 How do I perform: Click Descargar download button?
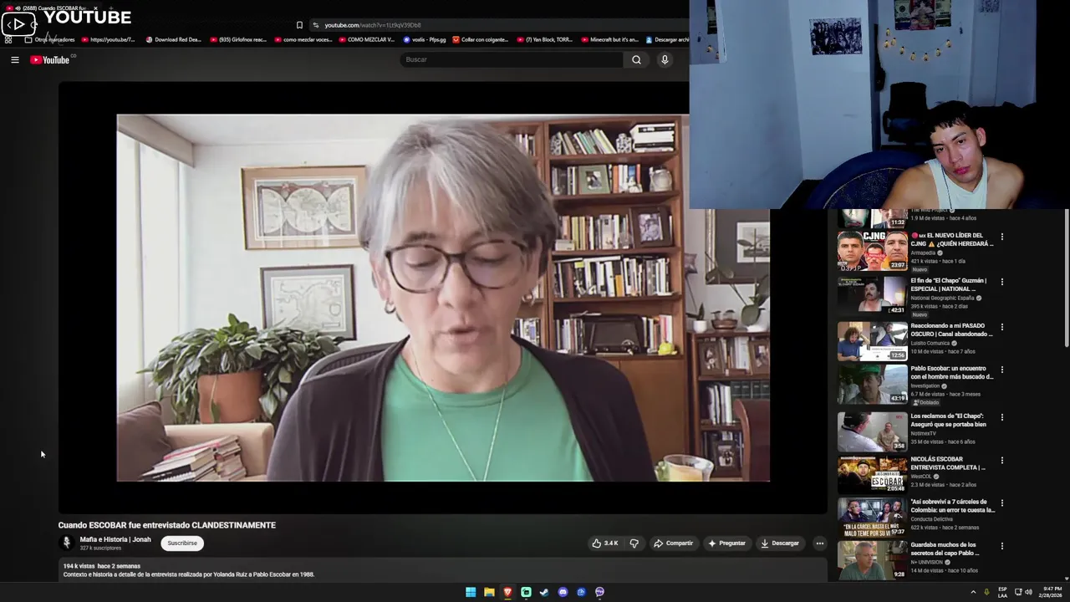(780, 543)
